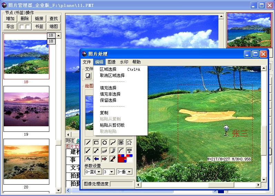Toggle the left checkbox beside 导出

(21, 27)
